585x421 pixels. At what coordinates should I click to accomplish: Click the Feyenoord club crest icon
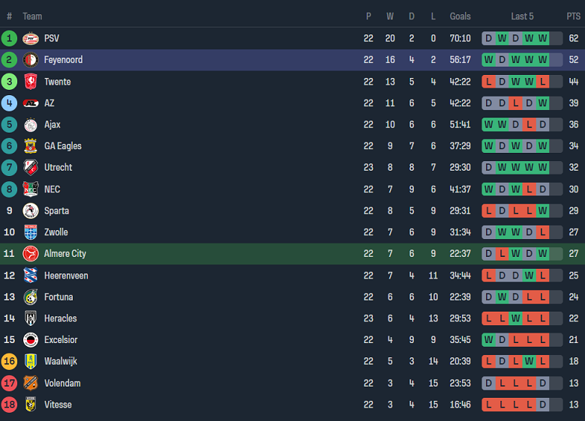(x=31, y=60)
